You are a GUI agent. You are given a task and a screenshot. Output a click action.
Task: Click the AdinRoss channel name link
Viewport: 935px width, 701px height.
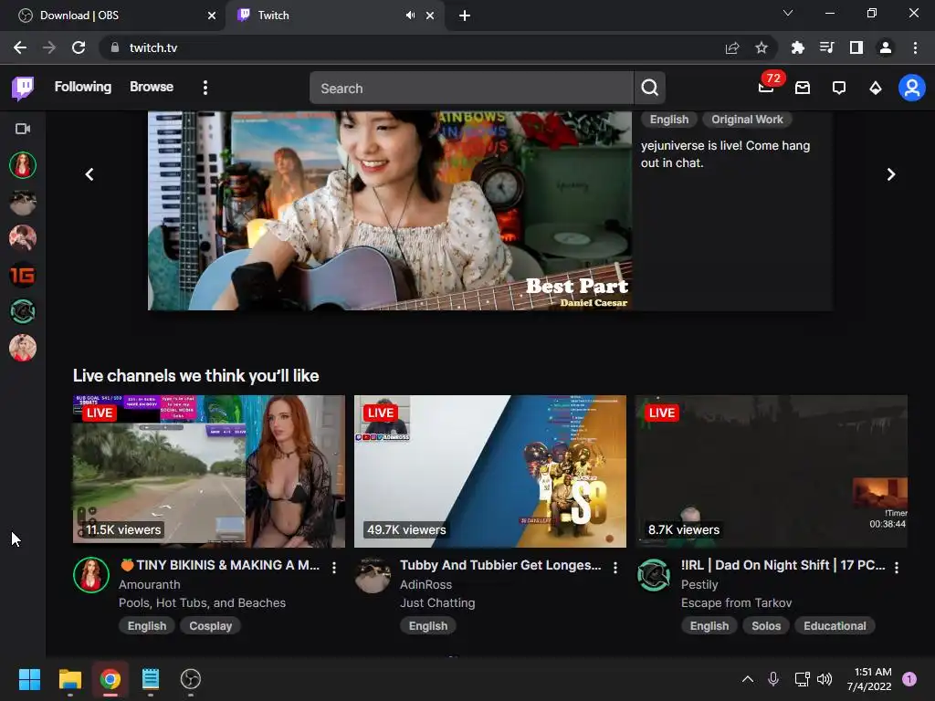coord(425,585)
